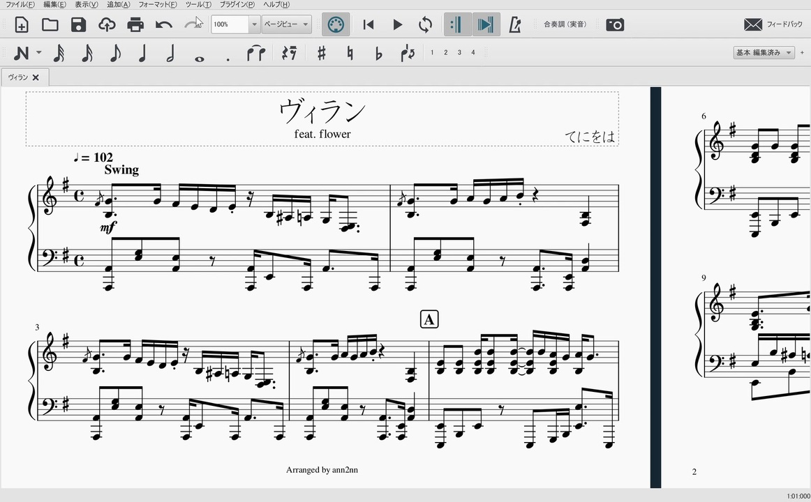
Task: Open the Tools (ツール) menu
Action: click(198, 4)
